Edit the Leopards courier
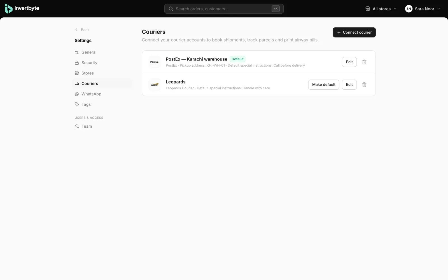The height and width of the screenshot is (280, 448). 349,85
